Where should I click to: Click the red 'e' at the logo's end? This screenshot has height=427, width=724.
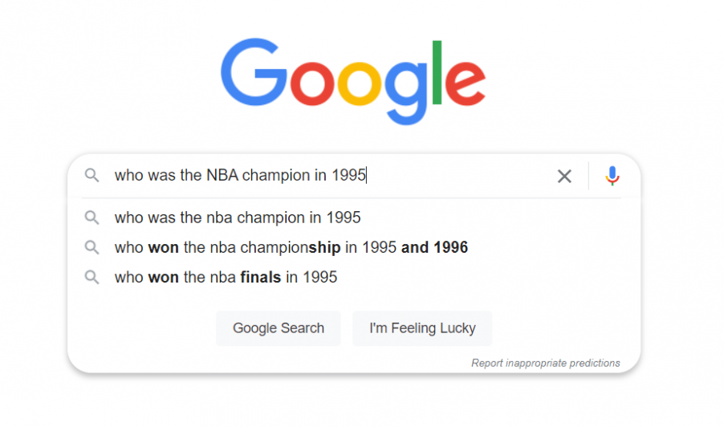pos(465,83)
